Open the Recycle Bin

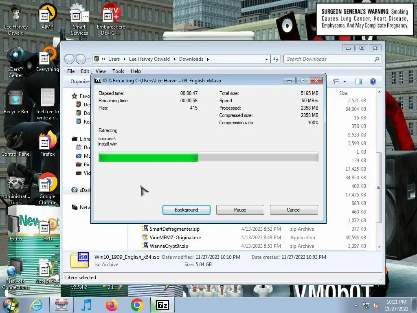[x=16, y=102]
